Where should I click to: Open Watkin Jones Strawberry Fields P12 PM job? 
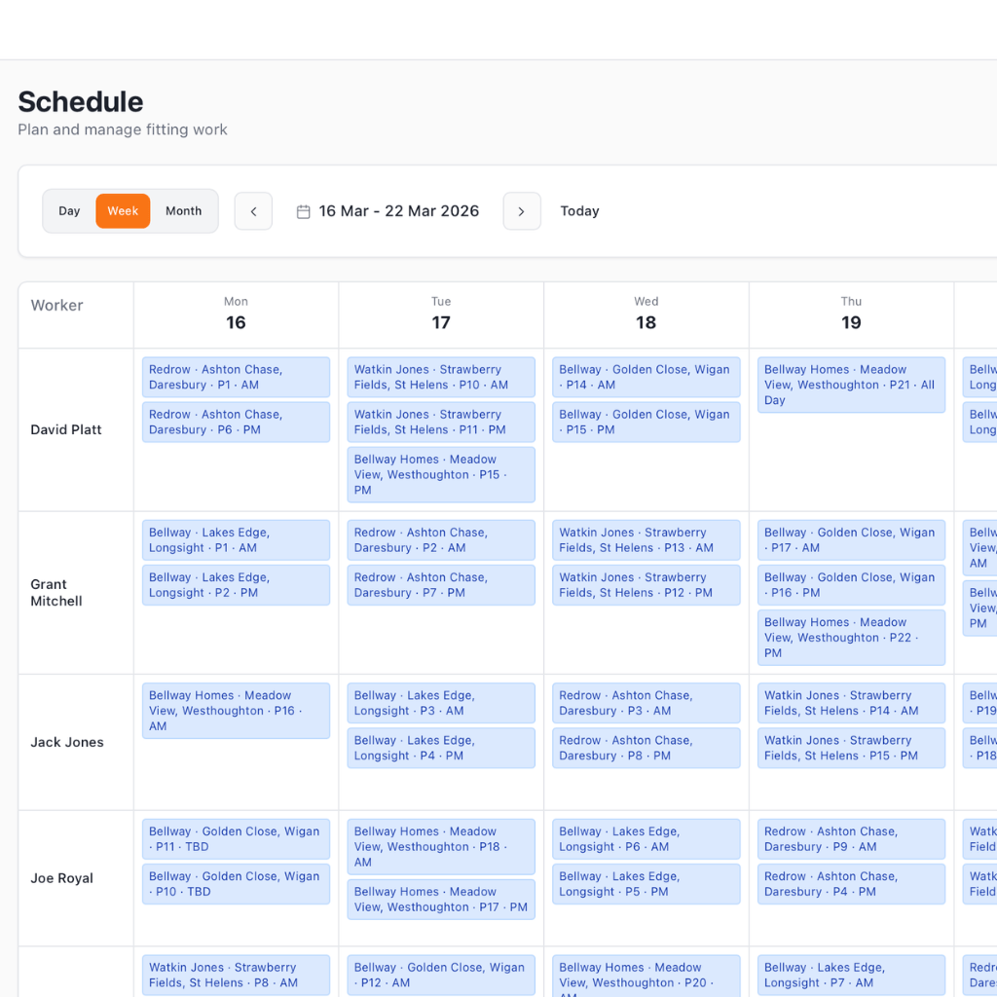pyautogui.click(x=646, y=585)
